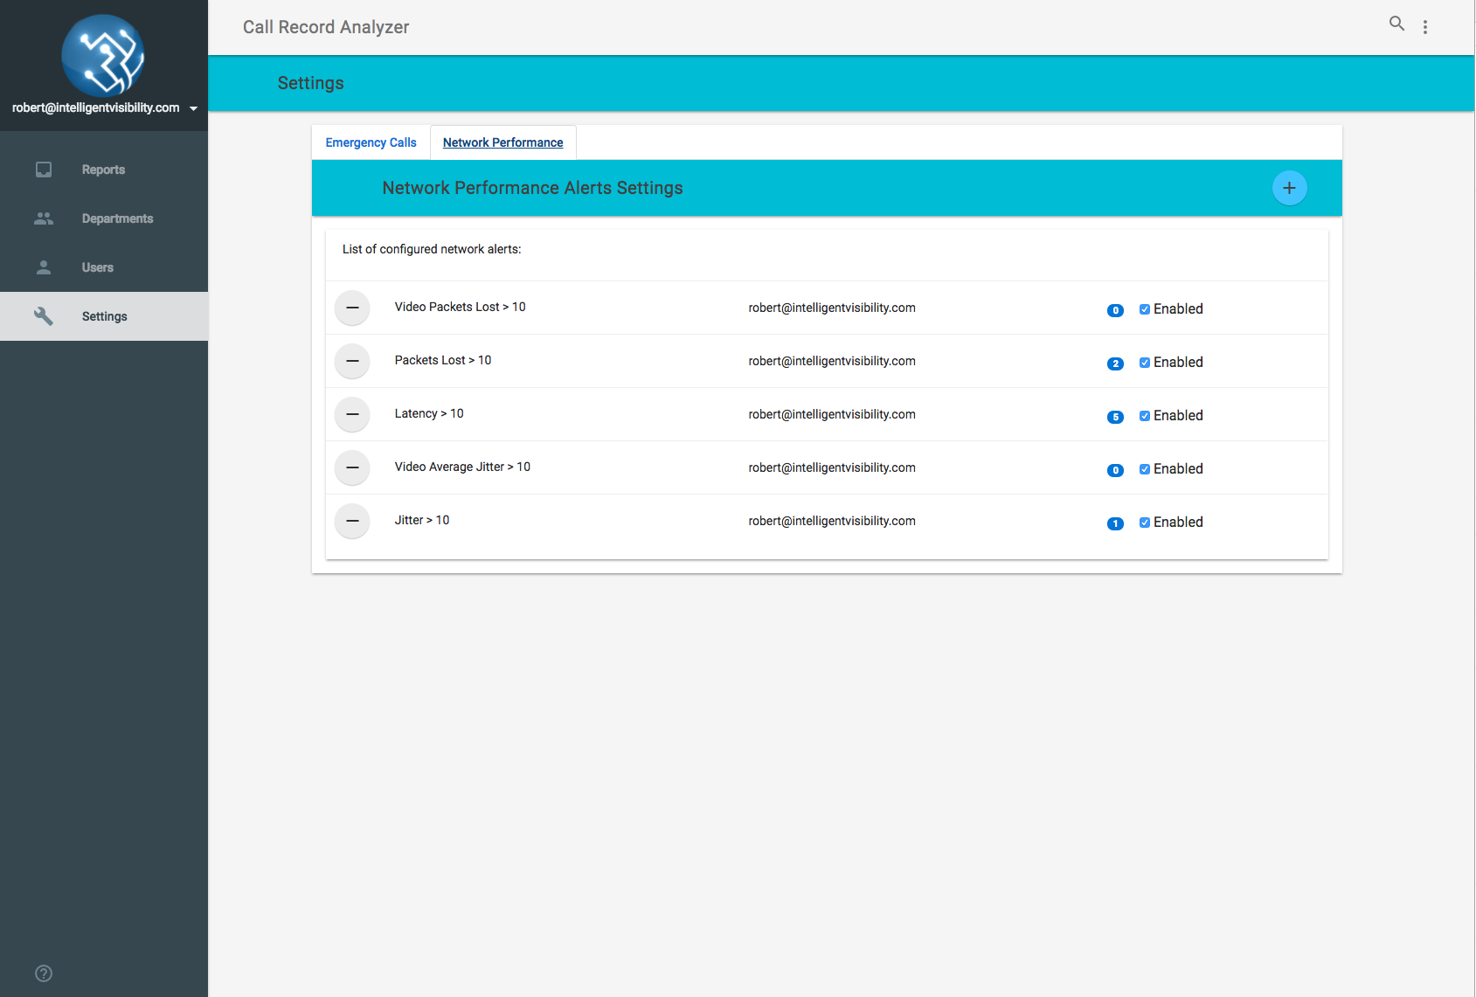
Task: Click the company logo in sidebar
Action: pyautogui.click(x=103, y=55)
